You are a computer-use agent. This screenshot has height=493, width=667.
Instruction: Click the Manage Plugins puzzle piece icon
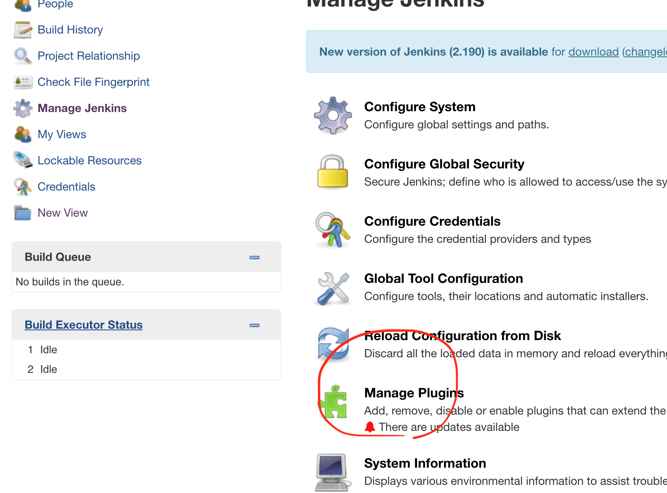click(x=333, y=402)
